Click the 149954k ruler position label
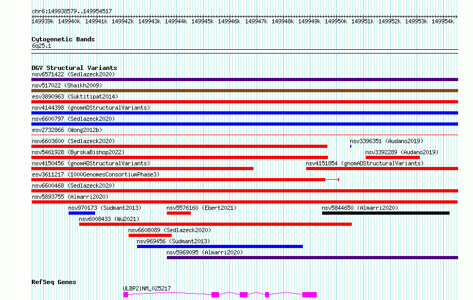Screen dimensions: 473x300 (443, 21)
